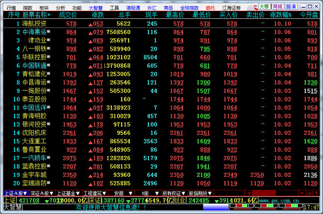Click the 创业 index label in status bar

[x=179, y=200]
